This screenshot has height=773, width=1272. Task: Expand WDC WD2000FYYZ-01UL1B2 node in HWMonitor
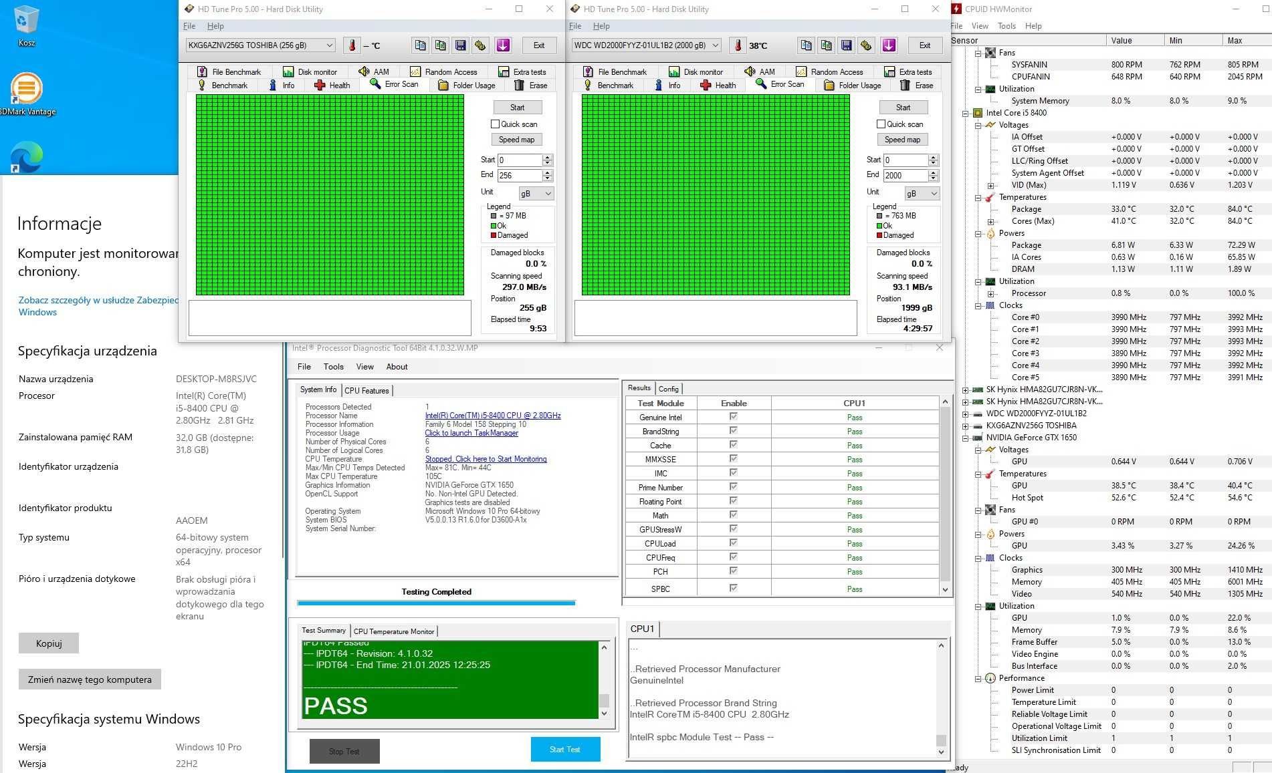pos(966,414)
